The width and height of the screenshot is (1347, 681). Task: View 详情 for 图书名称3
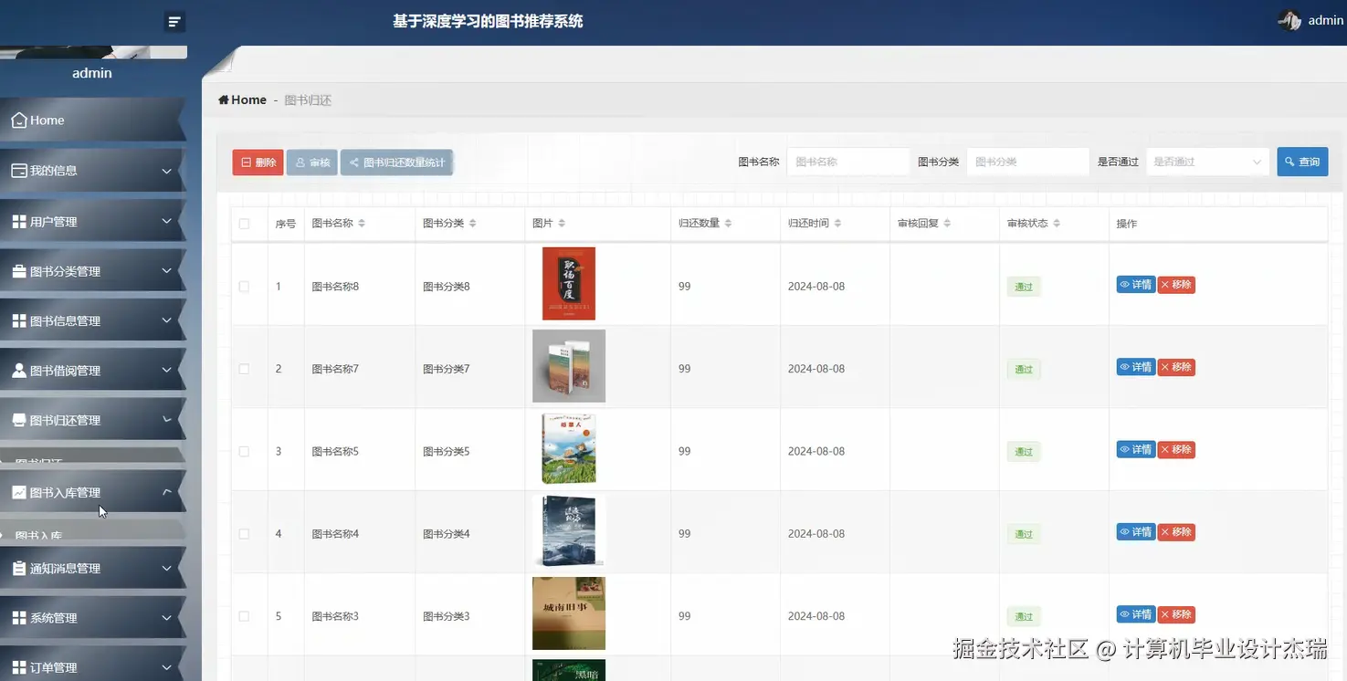pyautogui.click(x=1136, y=614)
